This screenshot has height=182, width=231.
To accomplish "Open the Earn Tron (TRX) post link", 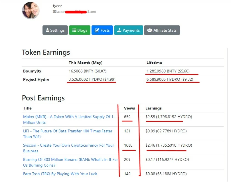I will point(60,174).
